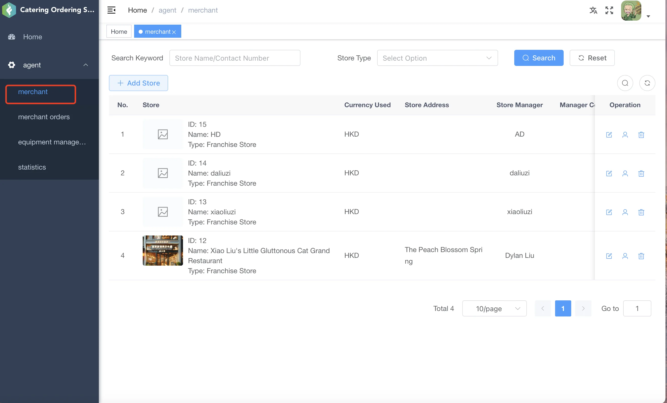This screenshot has width=667, height=403.
Task: Open the Store Type dropdown
Action: click(x=437, y=58)
